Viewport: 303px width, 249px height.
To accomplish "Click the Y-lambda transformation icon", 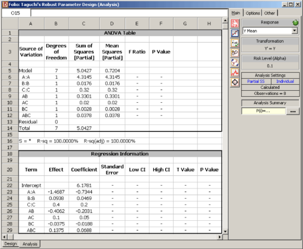I will coord(235,63).
